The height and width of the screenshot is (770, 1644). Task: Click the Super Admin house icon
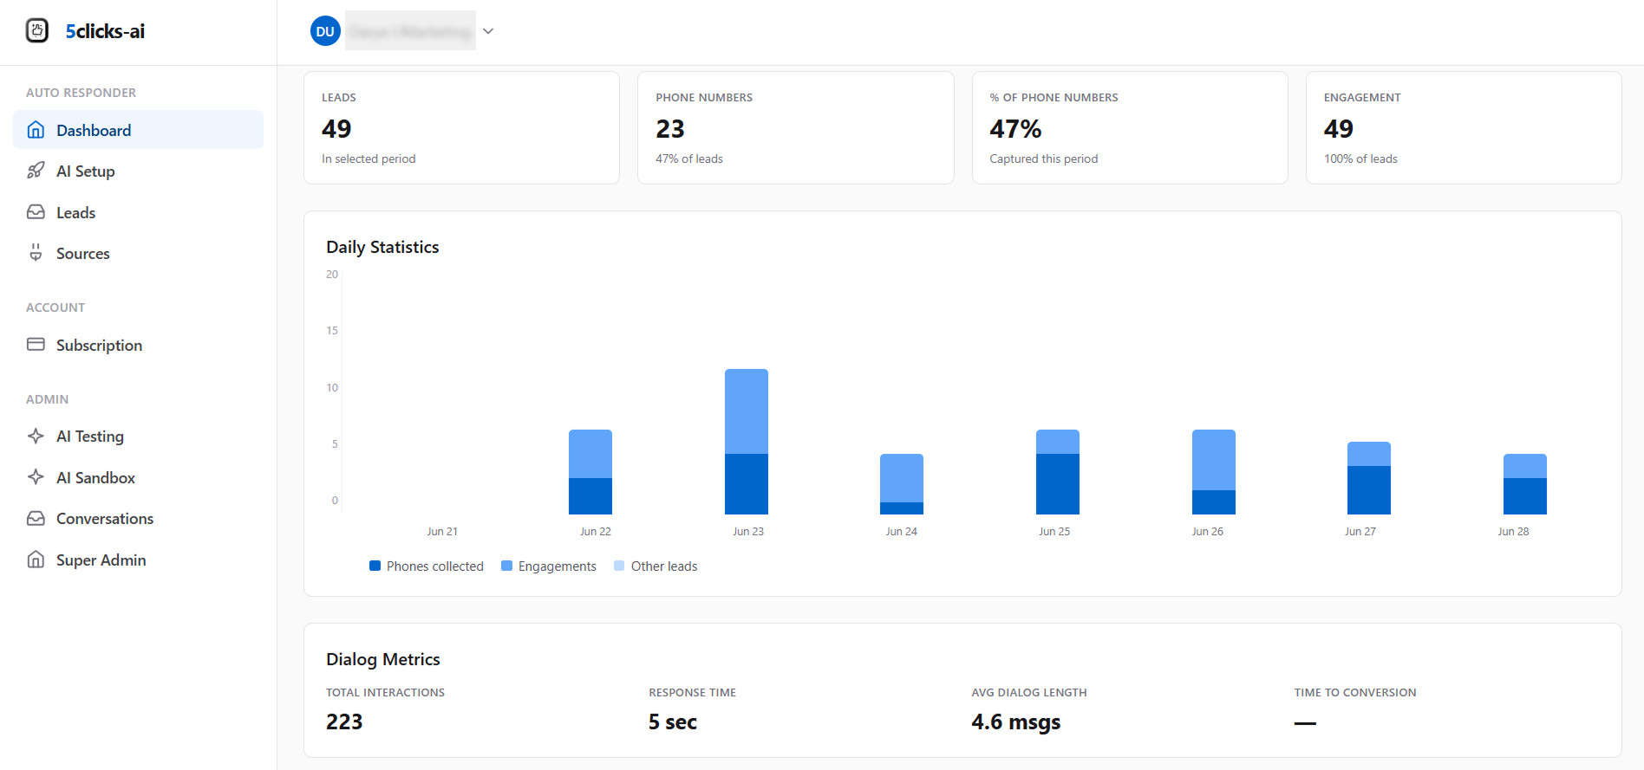click(36, 560)
